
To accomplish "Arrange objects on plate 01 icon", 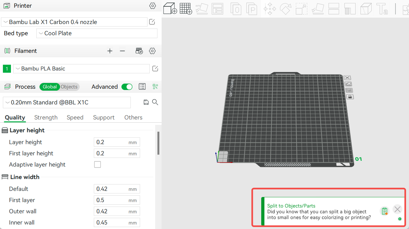I will pos(349,90).
